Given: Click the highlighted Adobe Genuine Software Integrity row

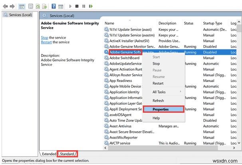Looking at the screenshot, I should tap(170, 52).
